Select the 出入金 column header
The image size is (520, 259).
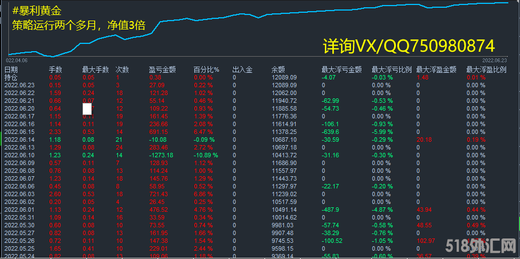[x=242, y=69]
